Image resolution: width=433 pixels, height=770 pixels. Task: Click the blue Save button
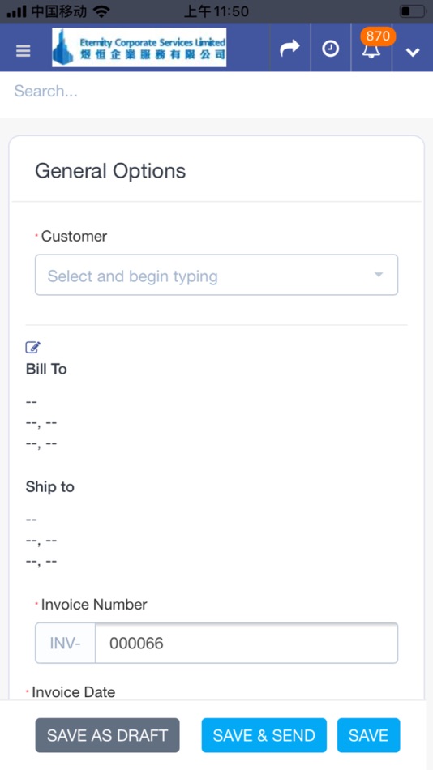point(369,735)
